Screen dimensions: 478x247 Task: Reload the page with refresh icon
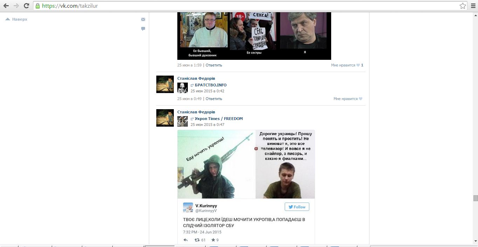click(x=26, y=6)
